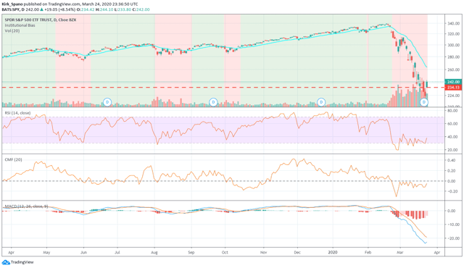Click the 260.00 price axis label
The image size is (464, 268).
454,70
